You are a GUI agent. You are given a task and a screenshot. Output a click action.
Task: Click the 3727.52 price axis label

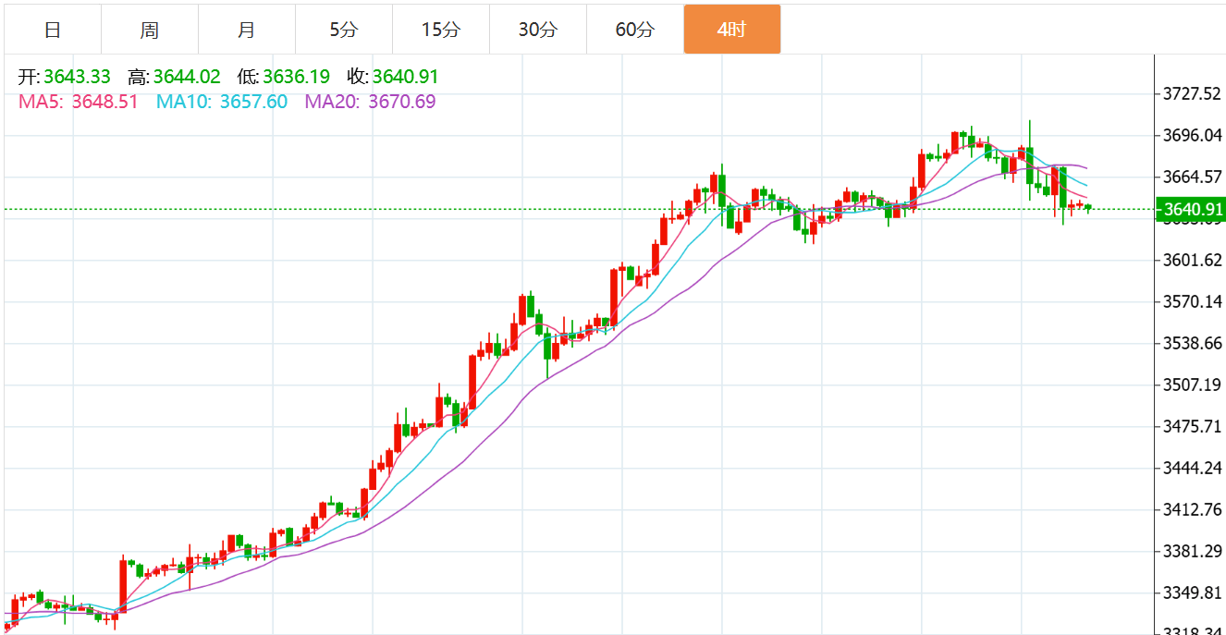(1191, 93)
